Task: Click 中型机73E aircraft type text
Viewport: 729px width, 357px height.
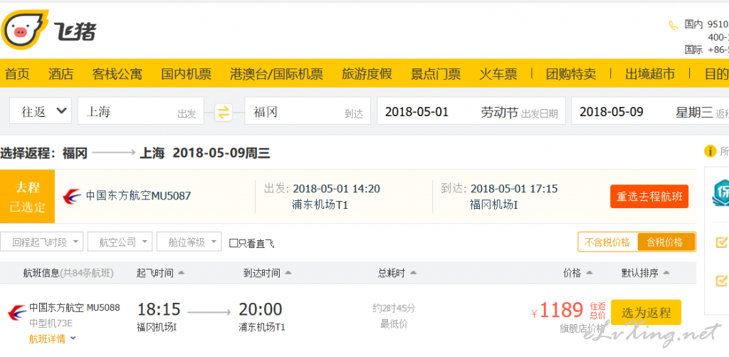Action: click(x=51, y=323)
